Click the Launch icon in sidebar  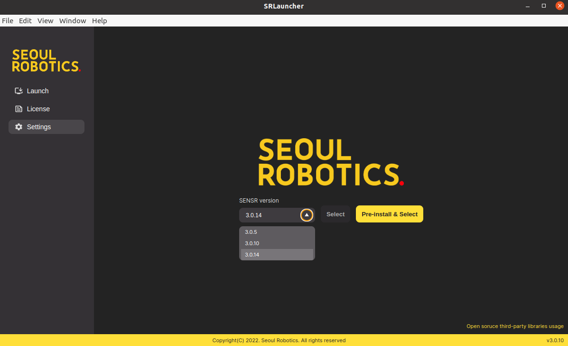coord(19,91)
